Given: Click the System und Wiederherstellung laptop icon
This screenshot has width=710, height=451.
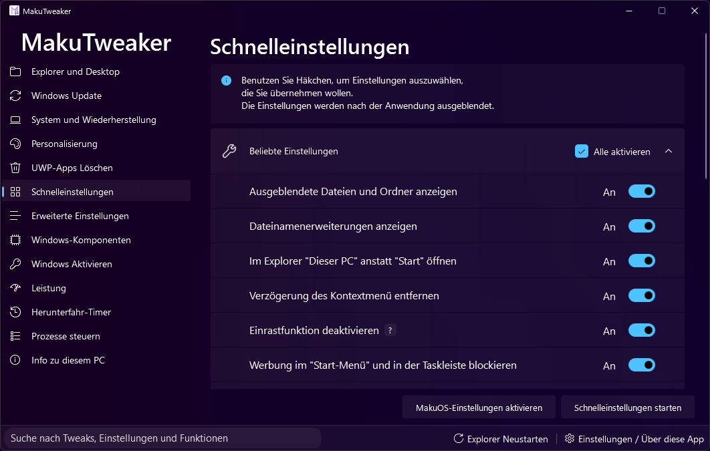Looking at the screenshot, I should 15,120.
